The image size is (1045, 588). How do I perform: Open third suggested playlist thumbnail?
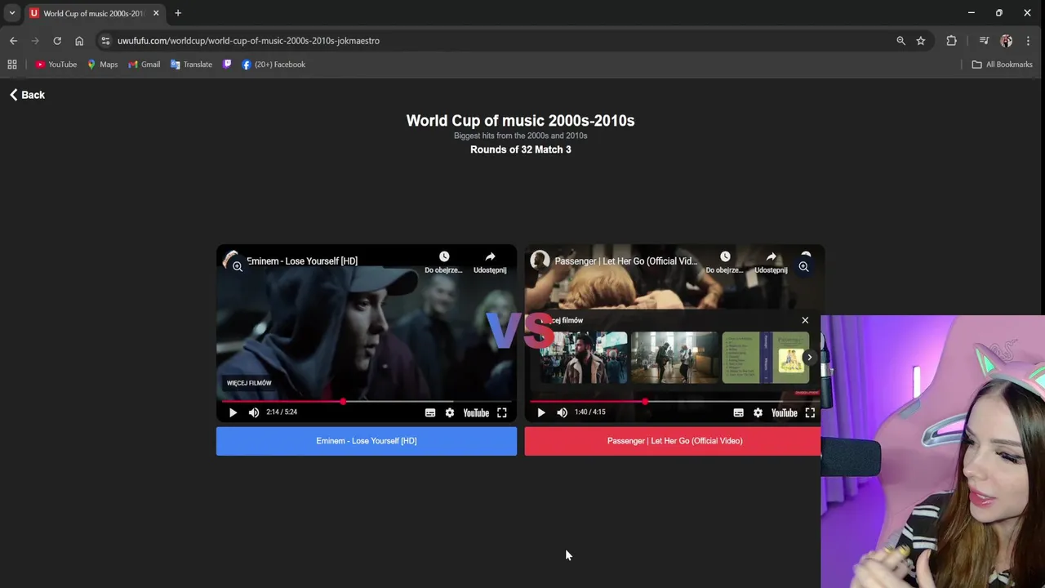766,357
